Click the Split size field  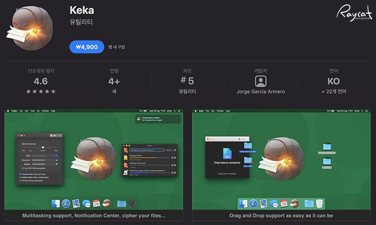tap(43, 156)
